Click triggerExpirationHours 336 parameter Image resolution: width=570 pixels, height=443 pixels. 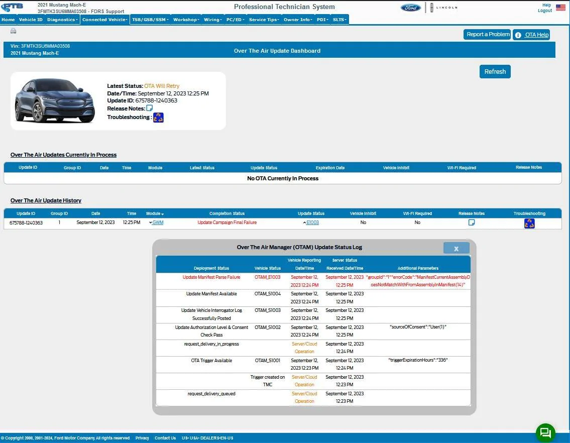pos(418,360)
